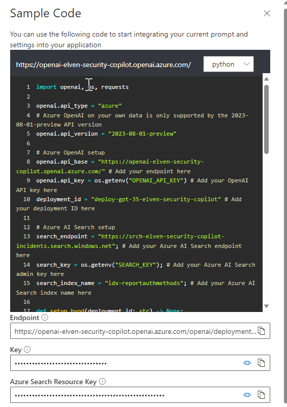Screen dimensions: 287x407
Task: Show info tooltip next to Endpoint label
Action: click(x=45, y=318)
